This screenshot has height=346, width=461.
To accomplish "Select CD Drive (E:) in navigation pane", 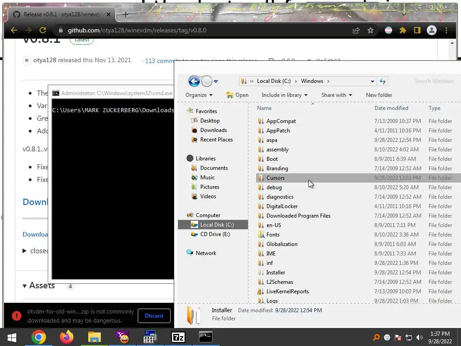I will tap(215, 234).
